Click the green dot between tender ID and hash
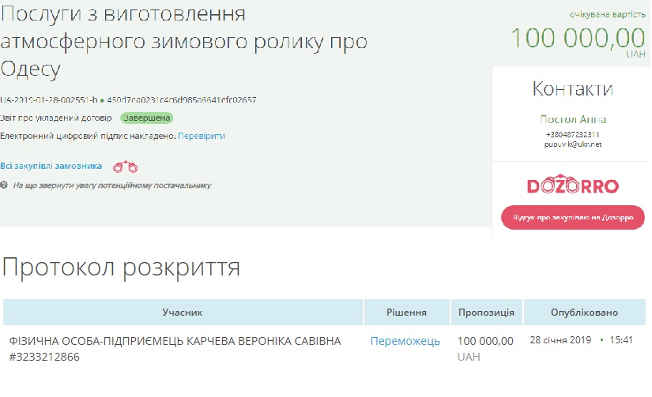This screenshot has height=397, width=652. pos(103,100)
